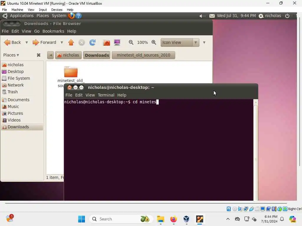The image size is (302, 226).
Task: Open the Computer icon in toolbar
Action: [117, 42]
